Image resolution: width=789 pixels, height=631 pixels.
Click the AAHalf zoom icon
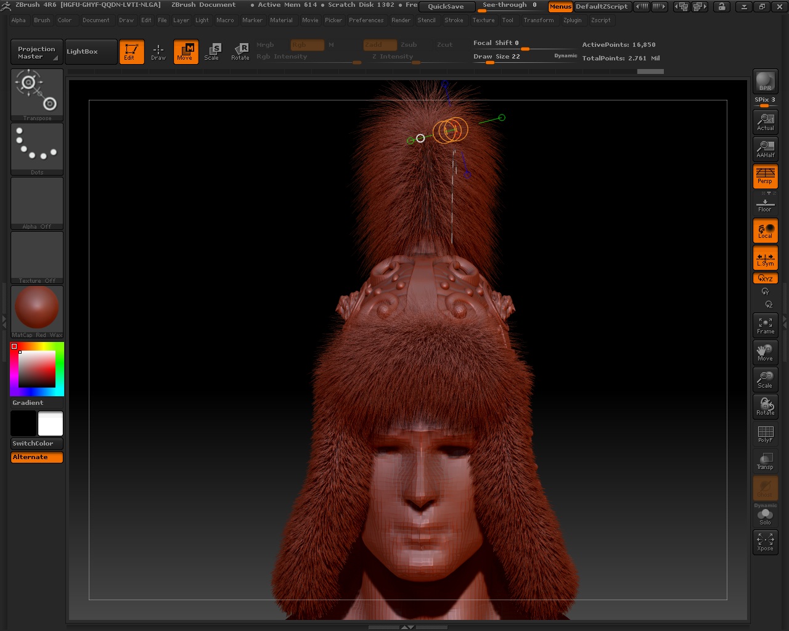tap(765, 149)
